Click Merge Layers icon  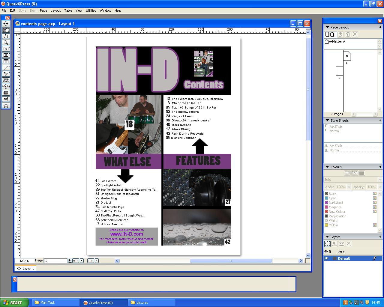coord(342,244)
